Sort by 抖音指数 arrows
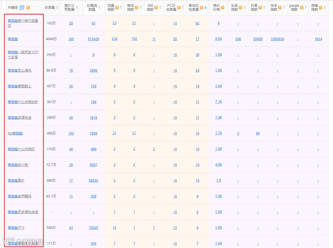The width and height of the screenshot is (333, 248). click(264, 8)
